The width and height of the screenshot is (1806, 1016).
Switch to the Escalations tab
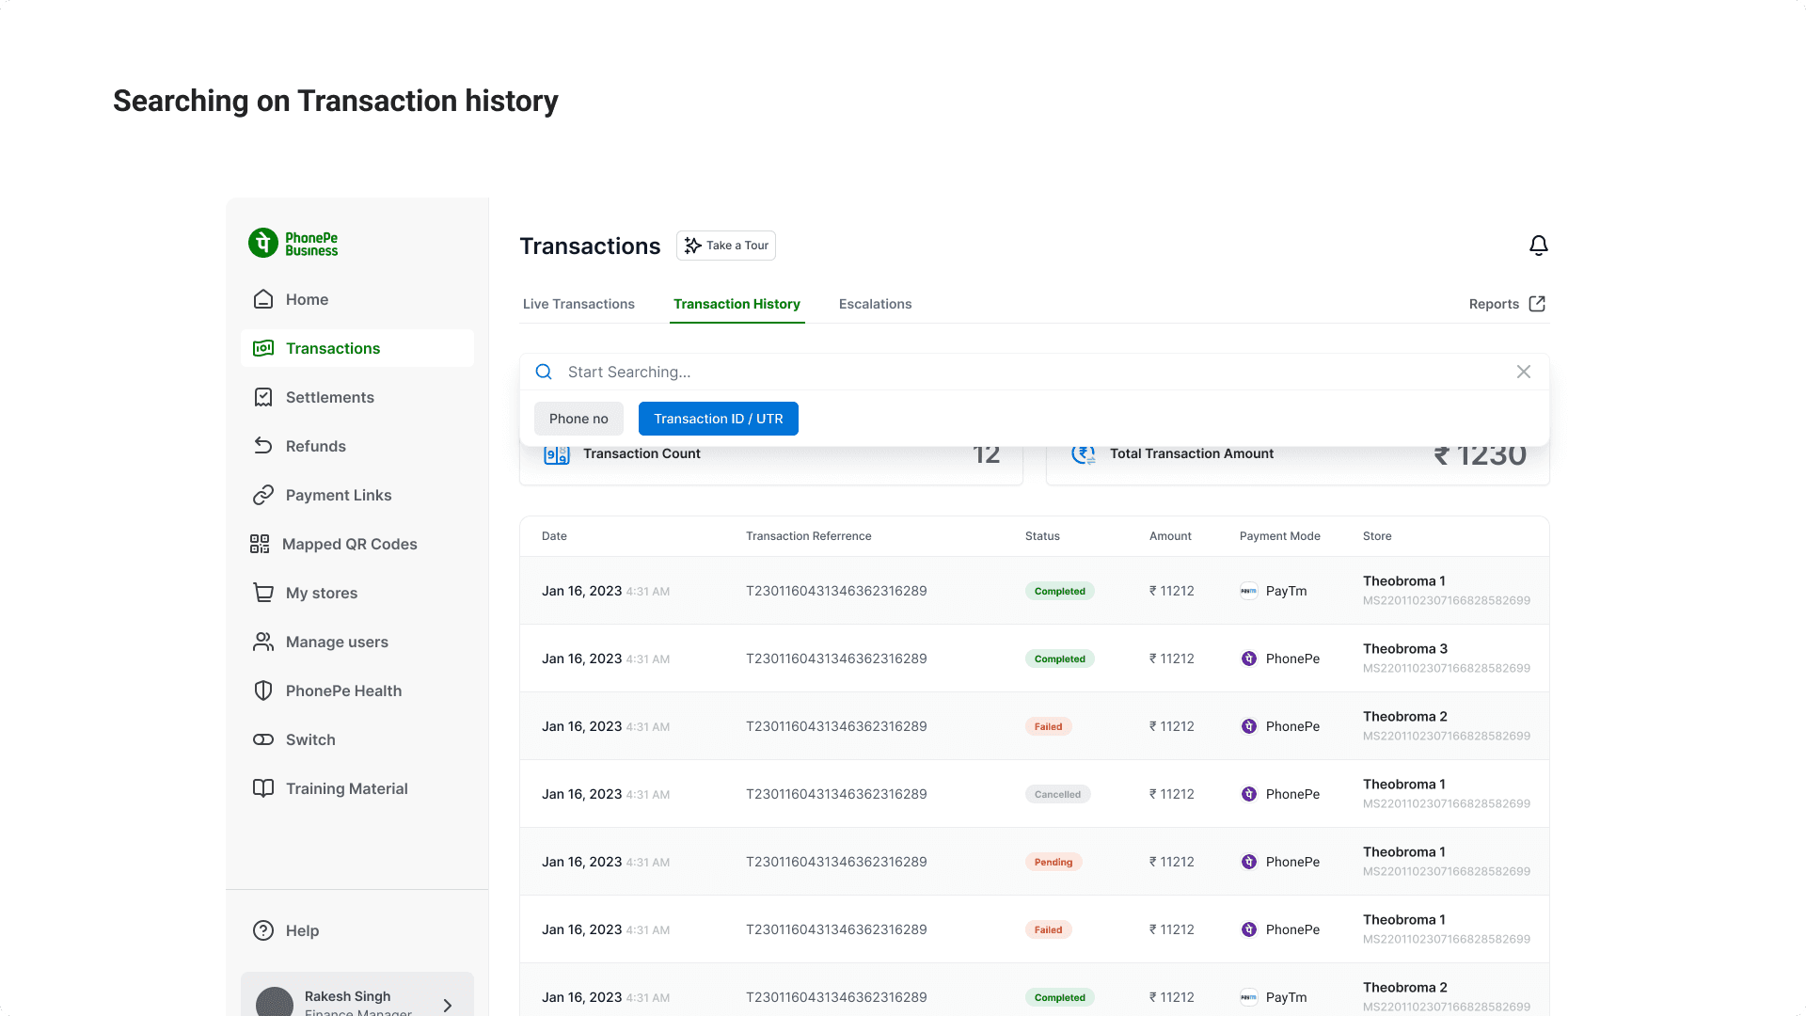pos(875,304)
